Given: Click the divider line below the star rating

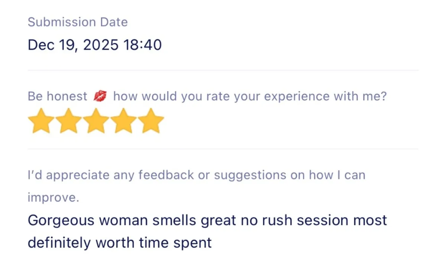Looking at the screenshot, I should 223,149.
